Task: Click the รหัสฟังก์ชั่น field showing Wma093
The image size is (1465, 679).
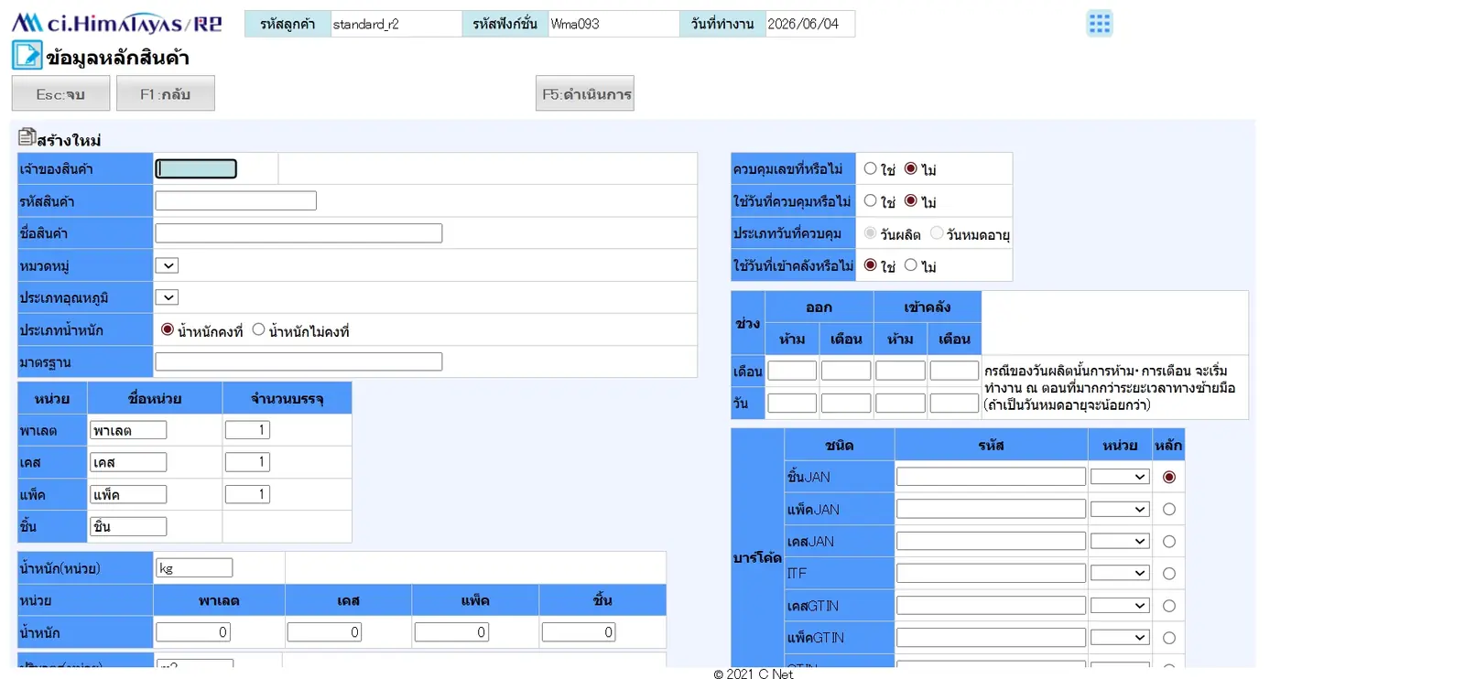Action: pyautogui.click(x=613, y=24)
